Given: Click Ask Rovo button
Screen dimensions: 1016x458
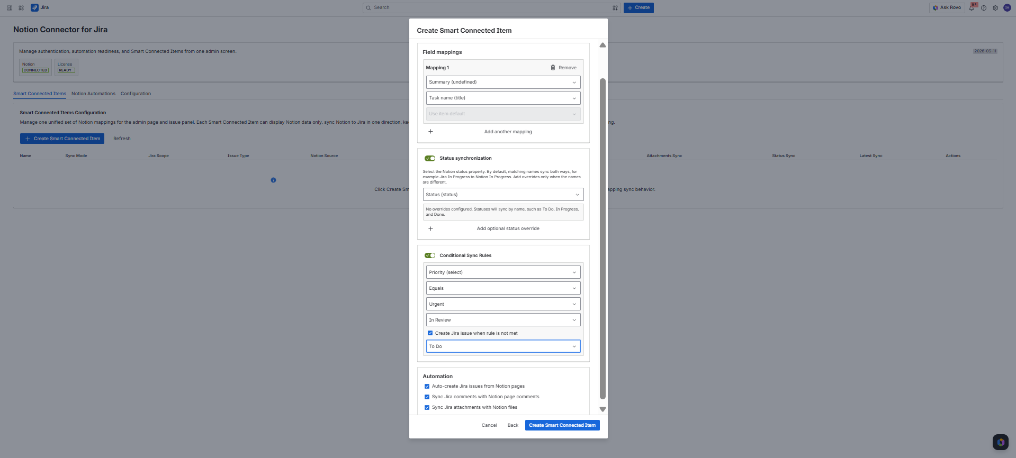Looking at the screenshot, I should 947,7.
